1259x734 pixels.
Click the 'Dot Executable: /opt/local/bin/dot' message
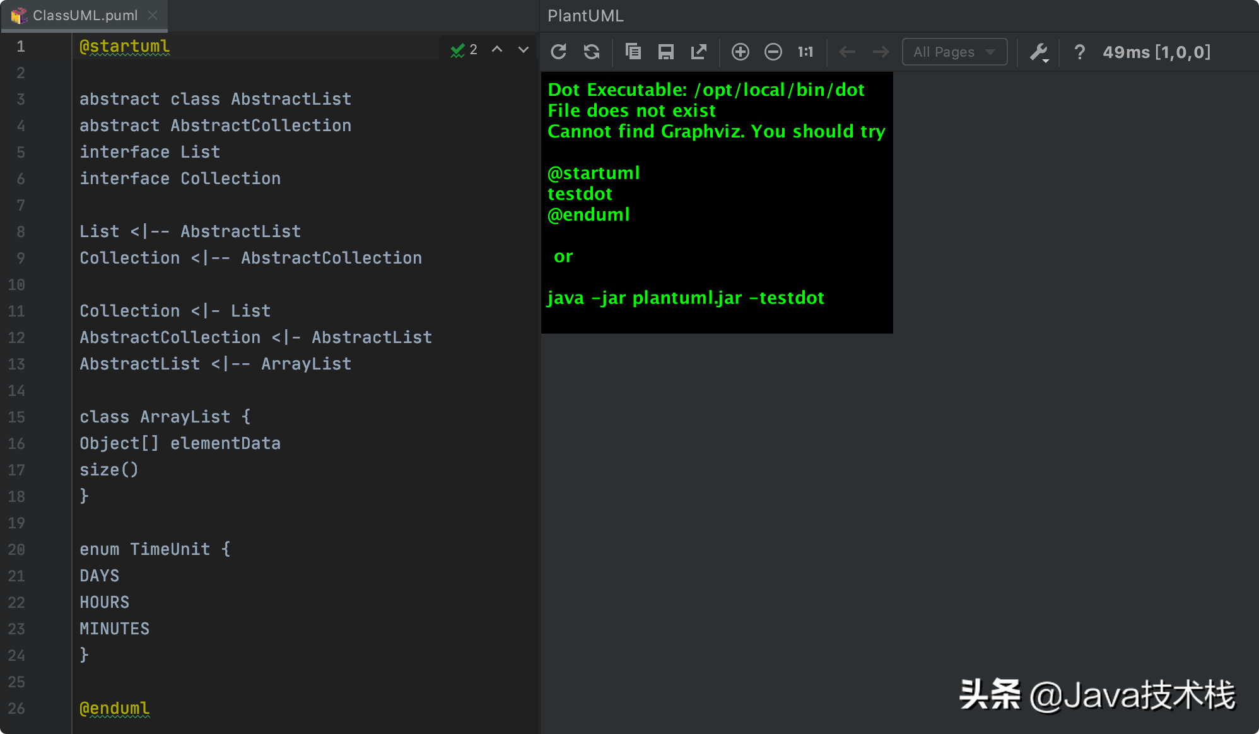click(x=706, y=90)
